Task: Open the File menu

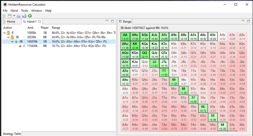Action: (x=5, y=10)
